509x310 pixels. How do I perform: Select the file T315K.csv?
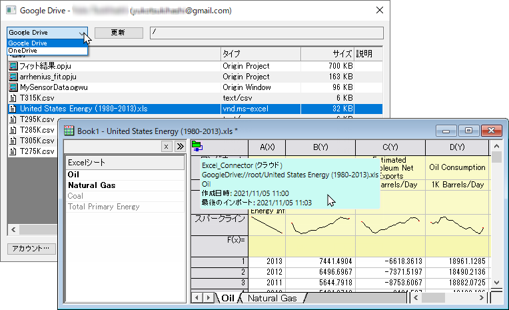(x=37, y=98)
